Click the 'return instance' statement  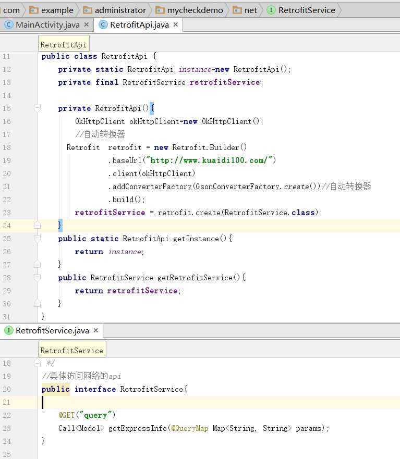[x=109, y=252]
